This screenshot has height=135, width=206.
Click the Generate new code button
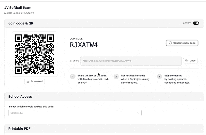182,43
